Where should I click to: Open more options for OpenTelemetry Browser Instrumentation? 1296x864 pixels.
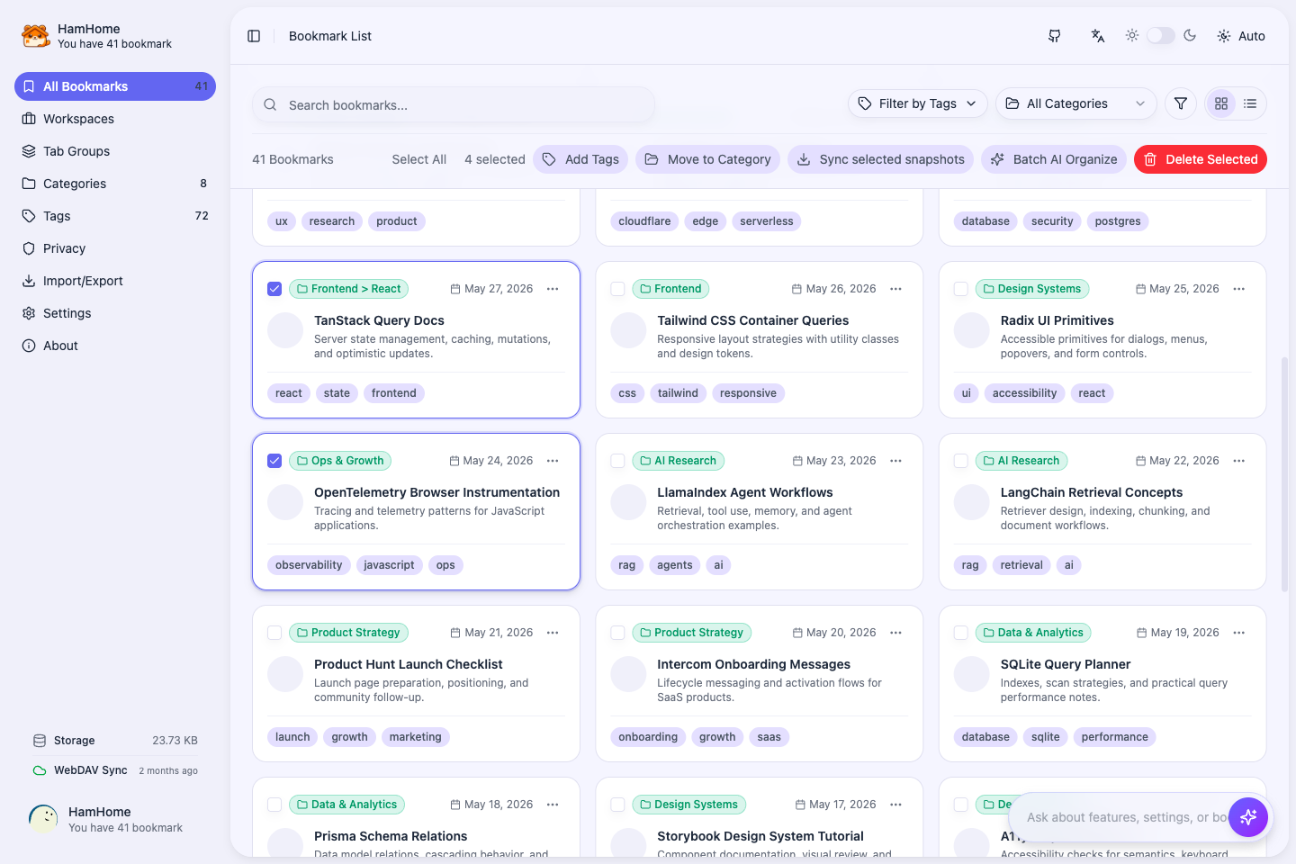[553, 461]
